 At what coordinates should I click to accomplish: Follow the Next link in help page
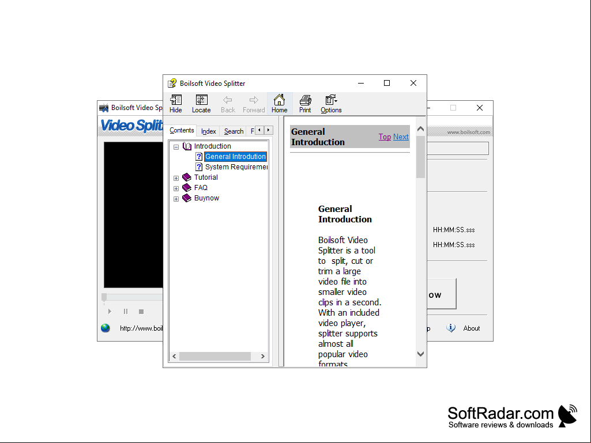click(x=401, y=137)
